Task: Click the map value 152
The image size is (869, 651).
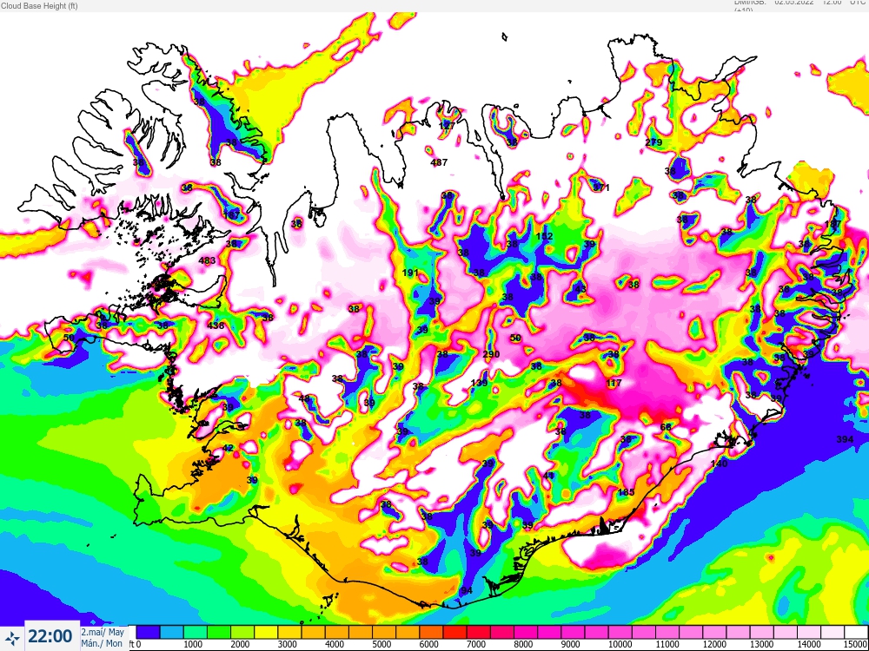Action: (x=544, y=236)
